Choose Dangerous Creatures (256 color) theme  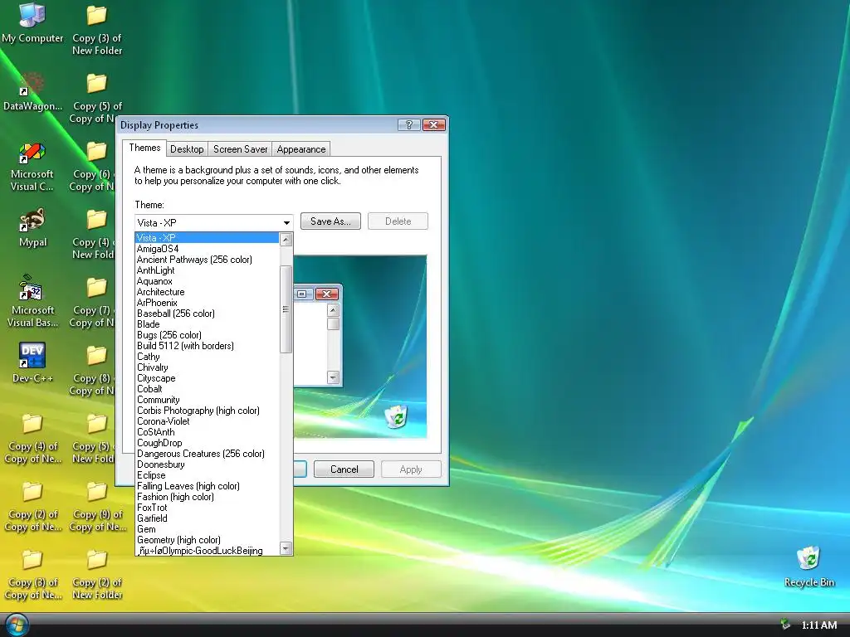click(207, 454)
